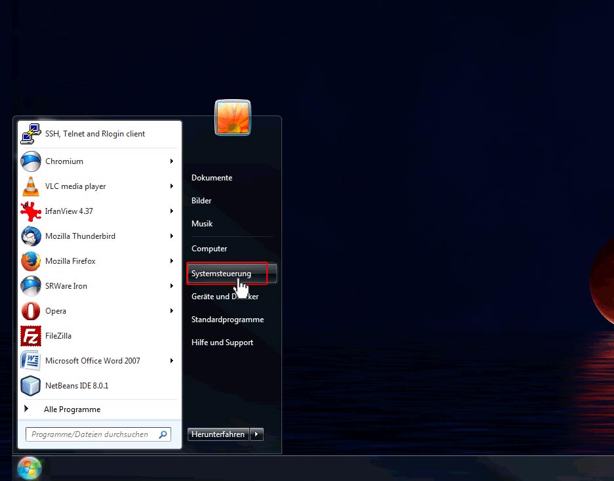Select the 'Mozilla Firefox' label
This screenshot has width=614, height=481.
pyautogui.click(x=70, y=261)
